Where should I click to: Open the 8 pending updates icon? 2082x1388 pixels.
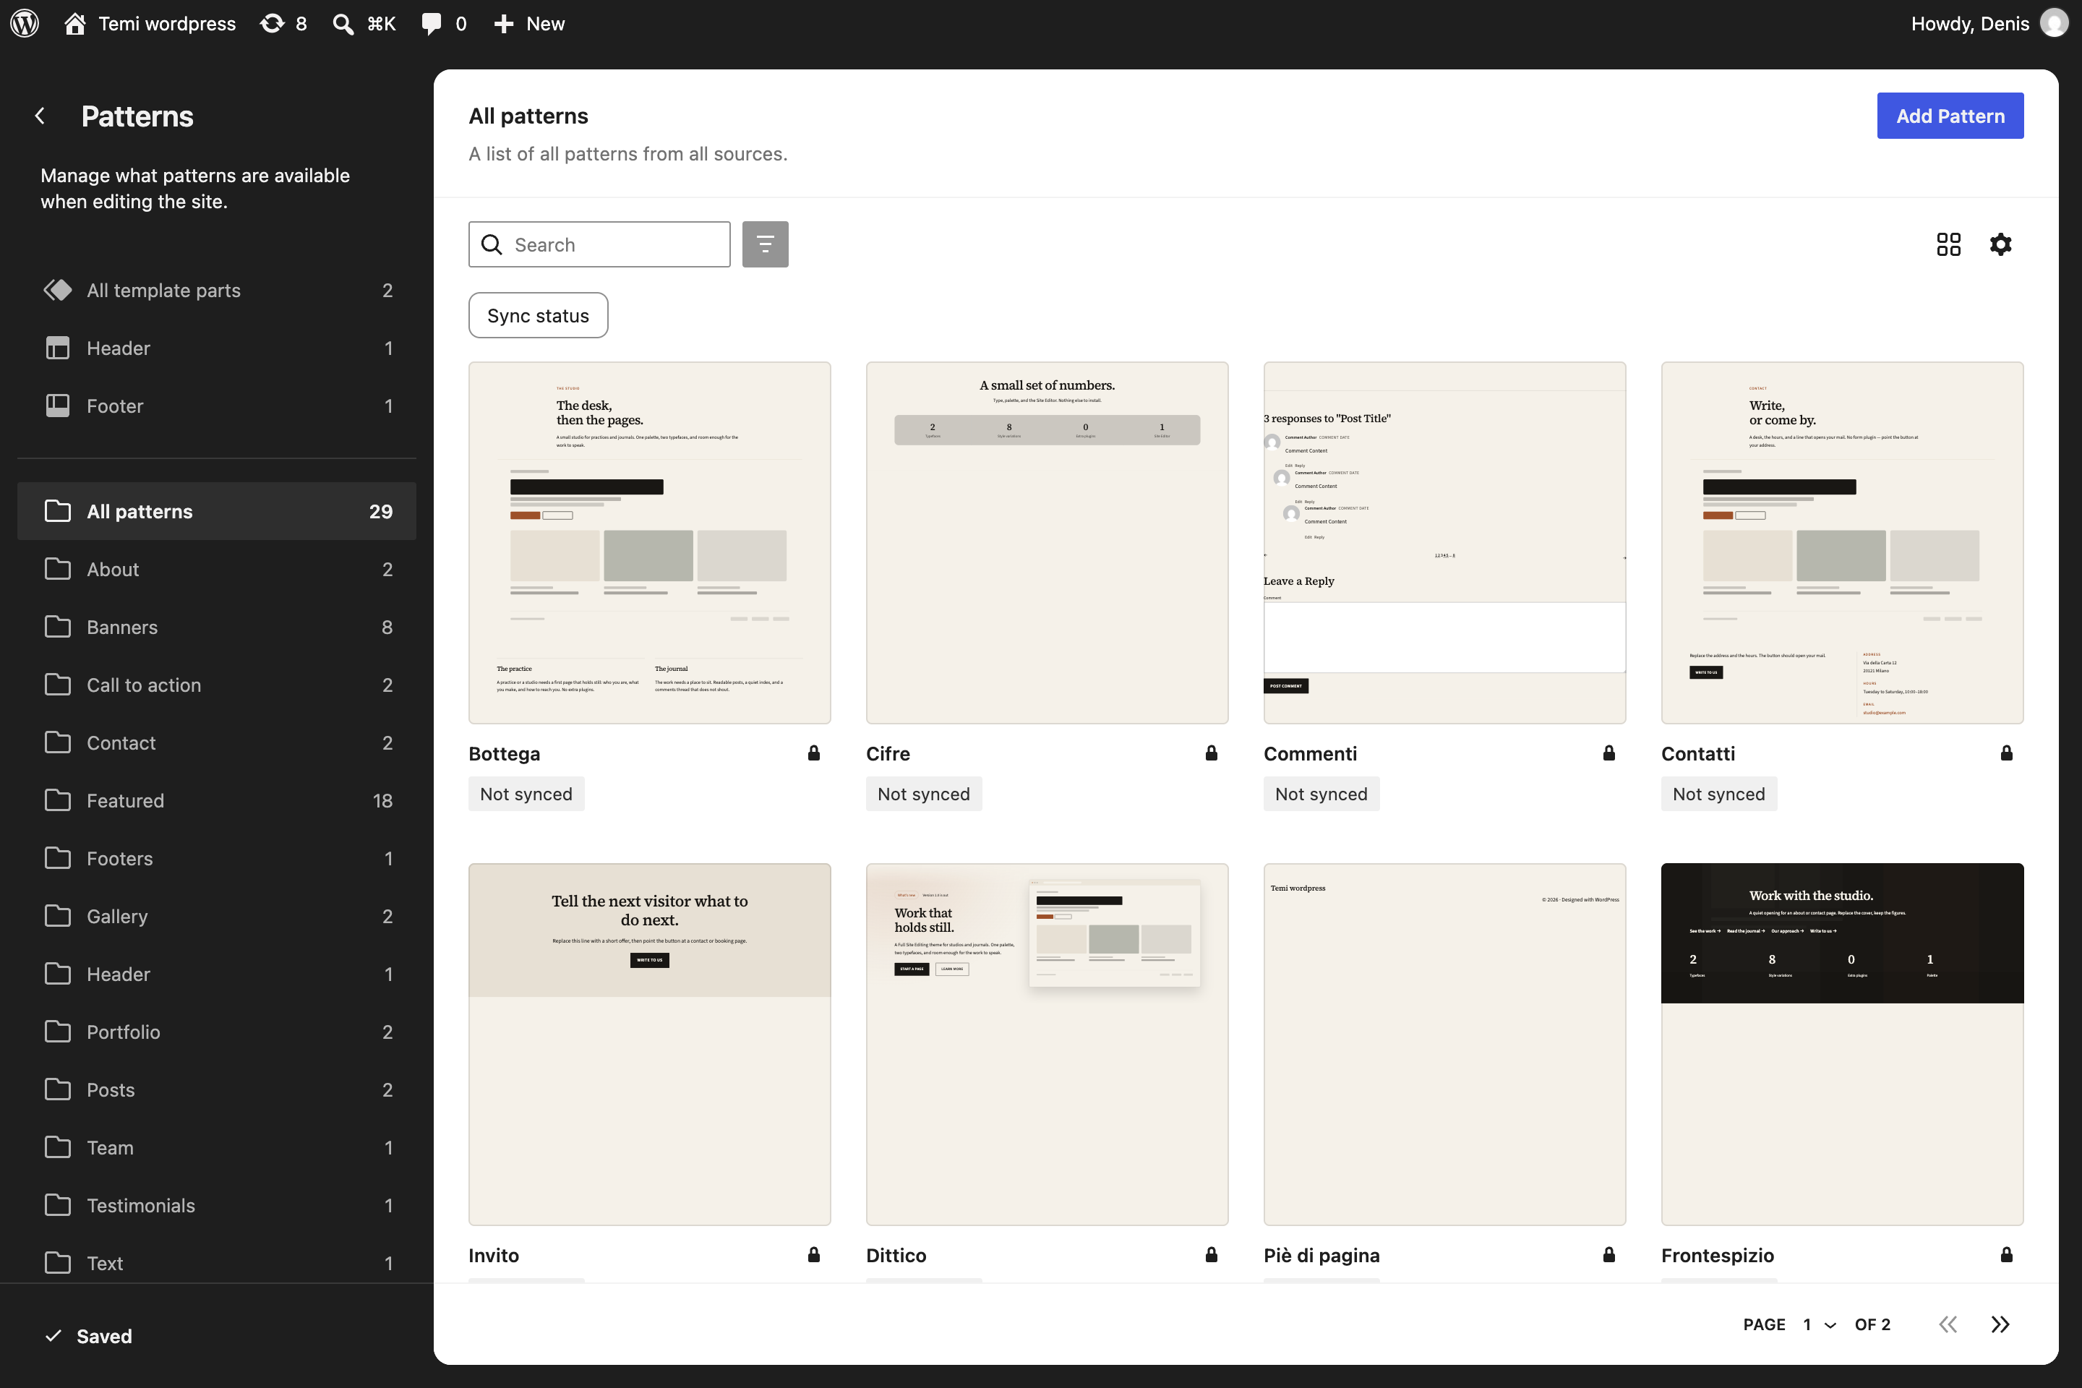point(283,23)
